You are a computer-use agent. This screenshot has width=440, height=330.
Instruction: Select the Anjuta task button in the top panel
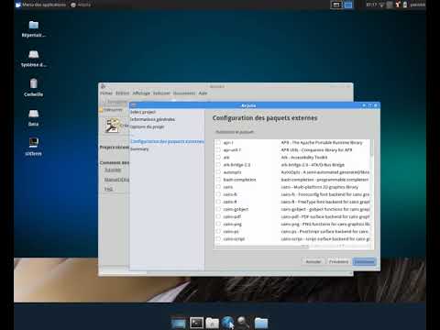(81, 5)
